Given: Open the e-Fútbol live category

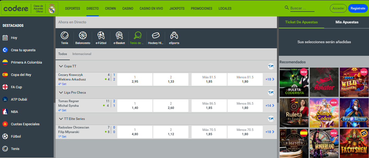Looking at the screenshot, I should pos(101,36).
